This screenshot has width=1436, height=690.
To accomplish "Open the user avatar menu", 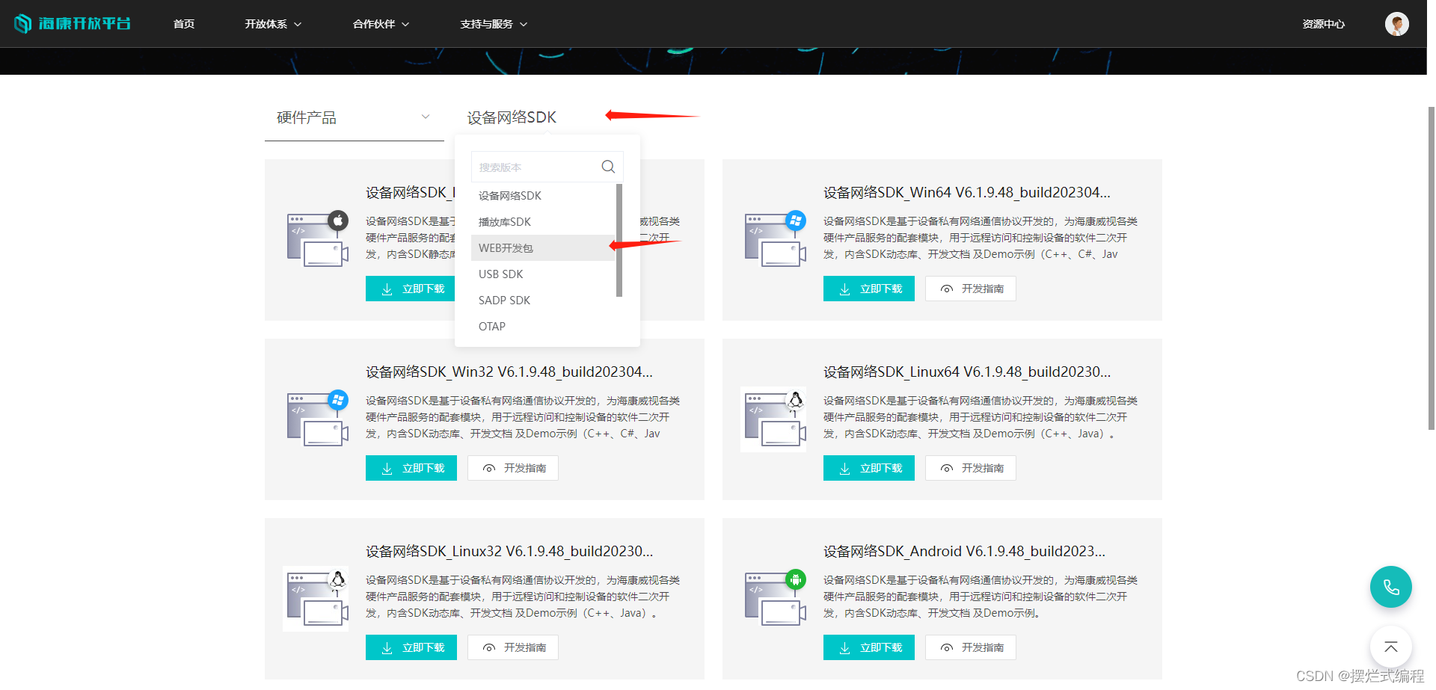I will coord(1396,24).
